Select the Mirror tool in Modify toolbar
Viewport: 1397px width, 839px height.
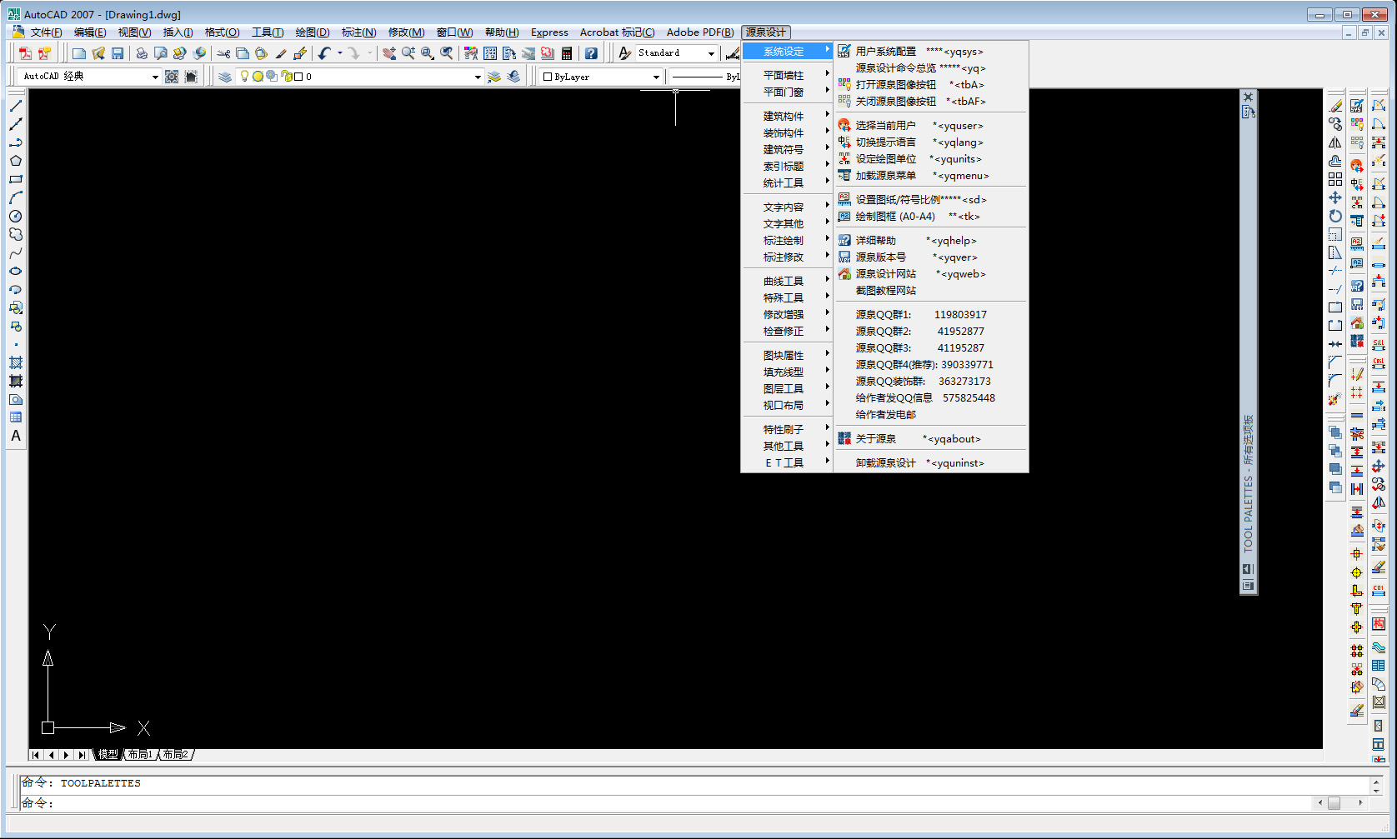pyautogui.click(x=1335, y=142)
